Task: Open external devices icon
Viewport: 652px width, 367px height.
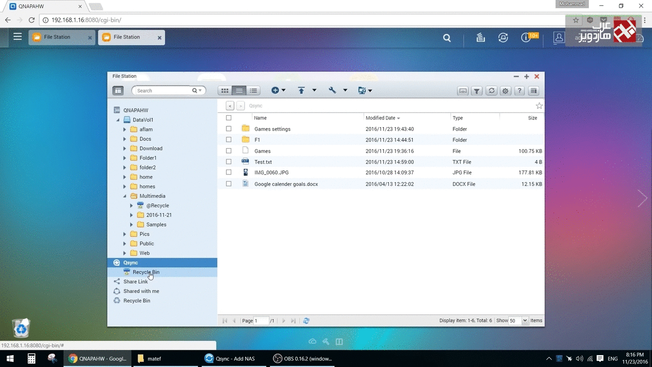Action: (503, 37)
